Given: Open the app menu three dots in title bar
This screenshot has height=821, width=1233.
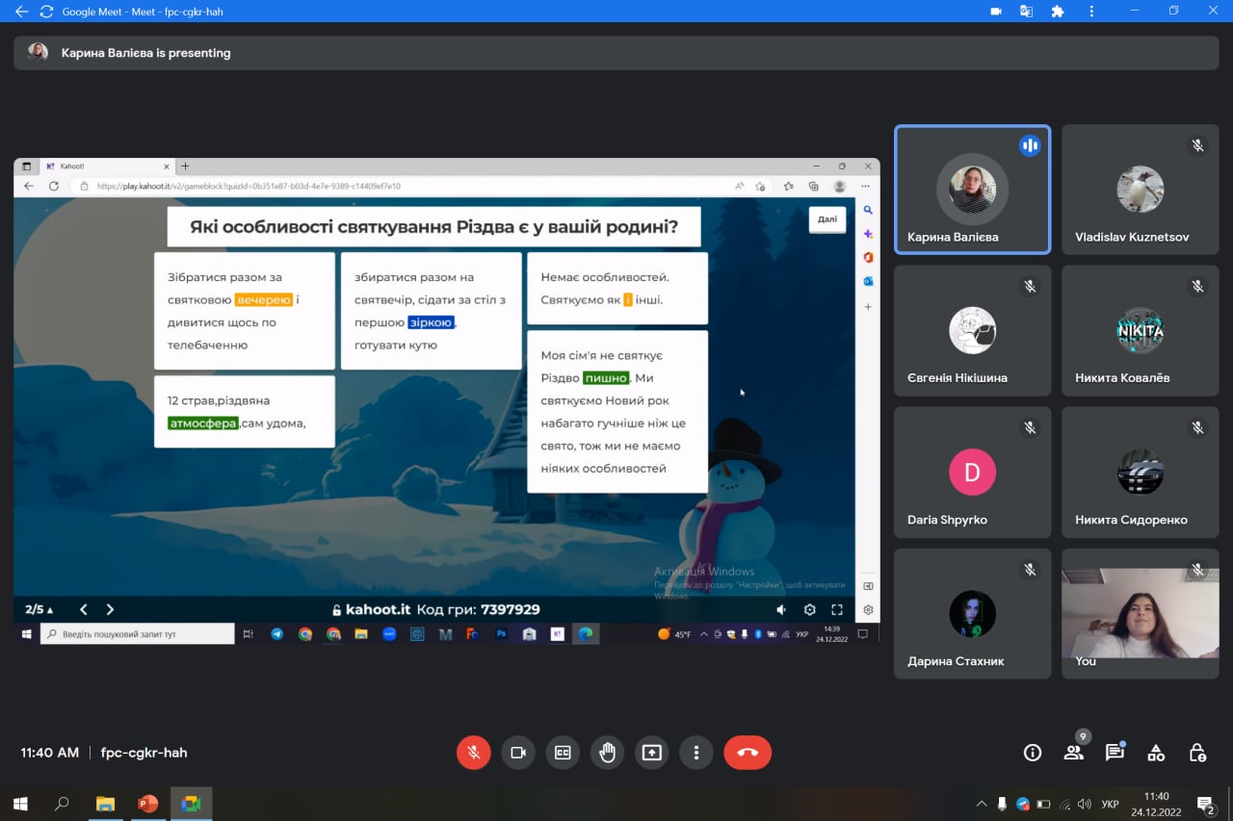Looking at the screenshot, I should pyautogui.click(x=1090, y=12).
